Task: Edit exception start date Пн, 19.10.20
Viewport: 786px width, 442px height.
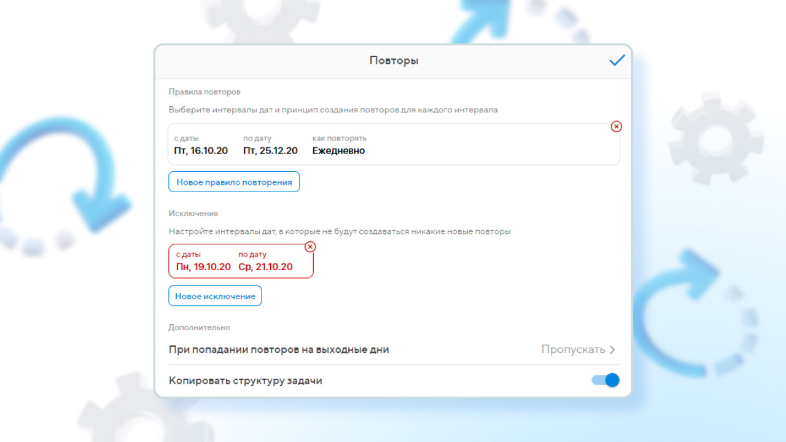Action: click(x=203, y=266)
